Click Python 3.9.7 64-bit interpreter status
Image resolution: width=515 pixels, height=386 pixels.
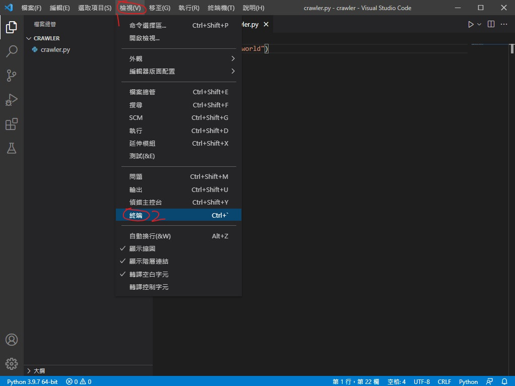tap(32, 381)
